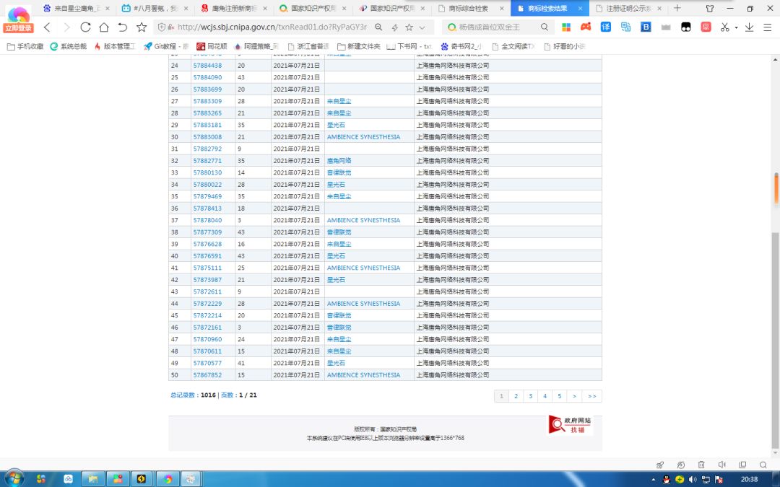Open the QQ penguin tray icon

(x=667, y=480)
